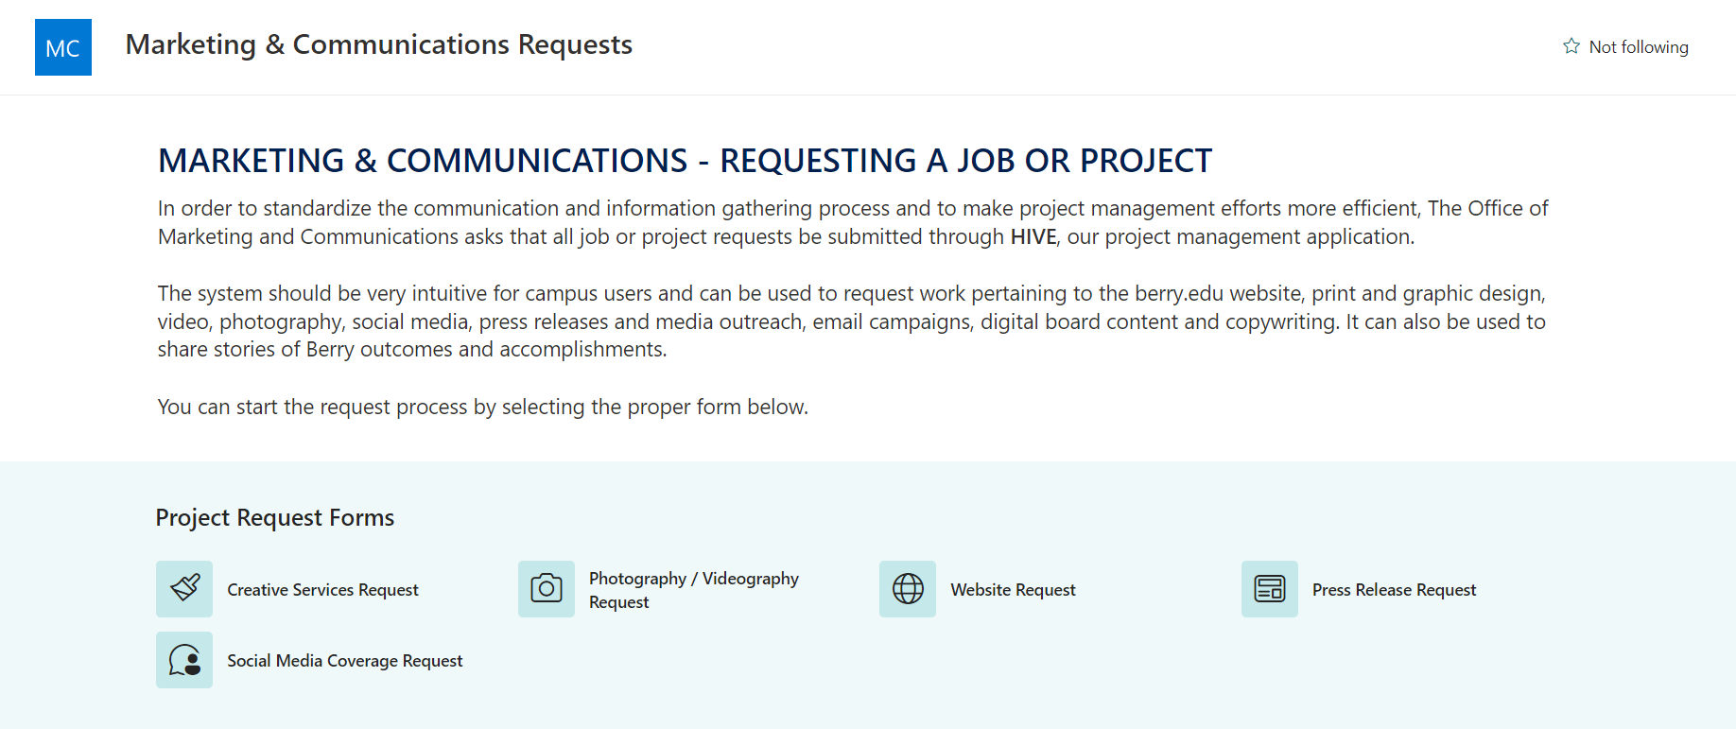The width and height of the screenshot is (1736, 729).
Task: Open the Website Request form link
Action: [x=1013, y=590]
